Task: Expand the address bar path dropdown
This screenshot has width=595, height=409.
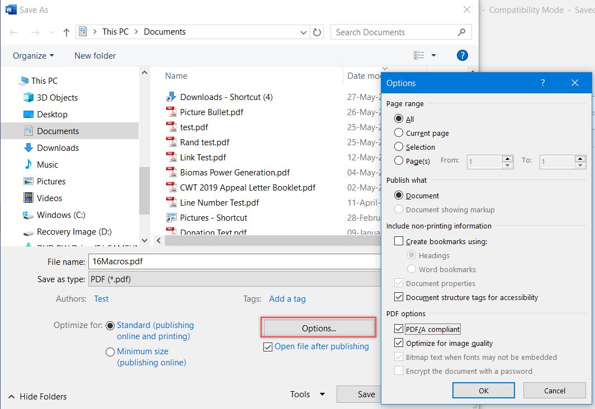Action: 304,32
